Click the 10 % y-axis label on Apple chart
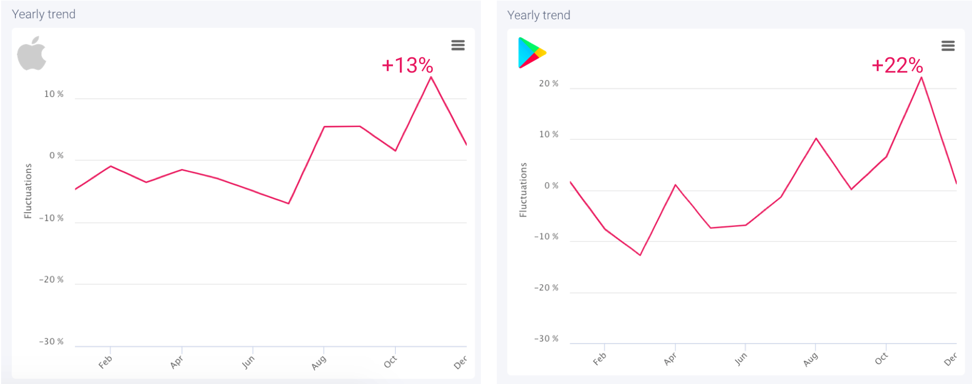The image size is (972, 384). (x=54, y=94)
